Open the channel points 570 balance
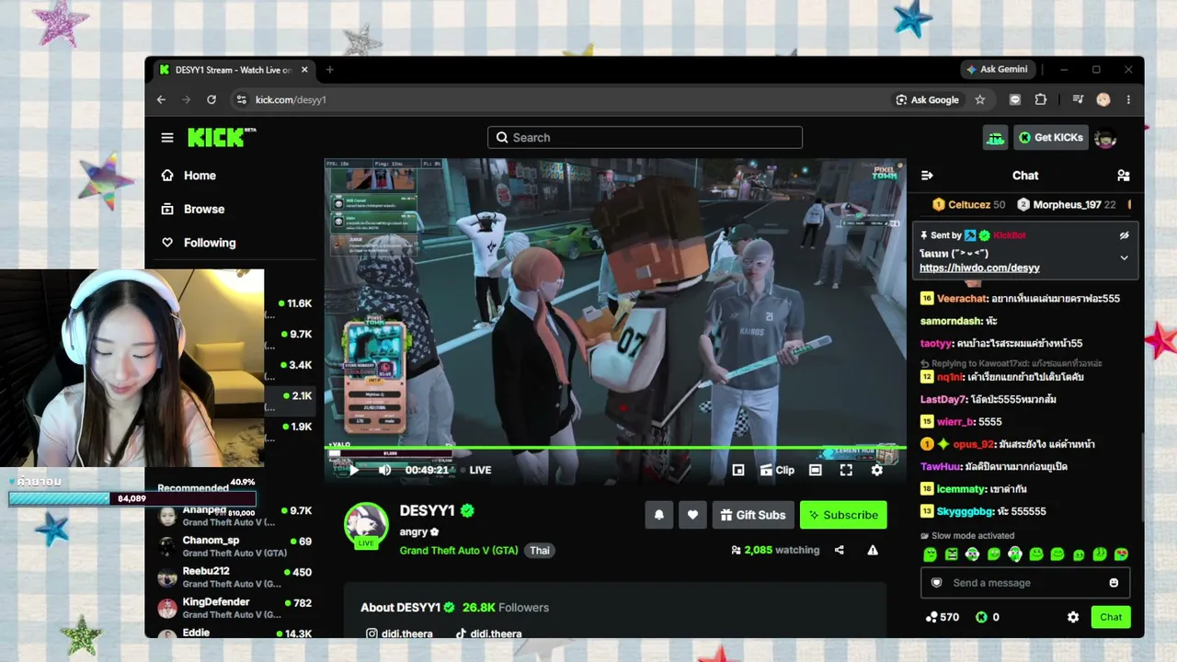 942,617
